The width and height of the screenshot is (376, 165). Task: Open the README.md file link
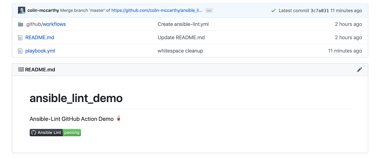tap(40, 37)
